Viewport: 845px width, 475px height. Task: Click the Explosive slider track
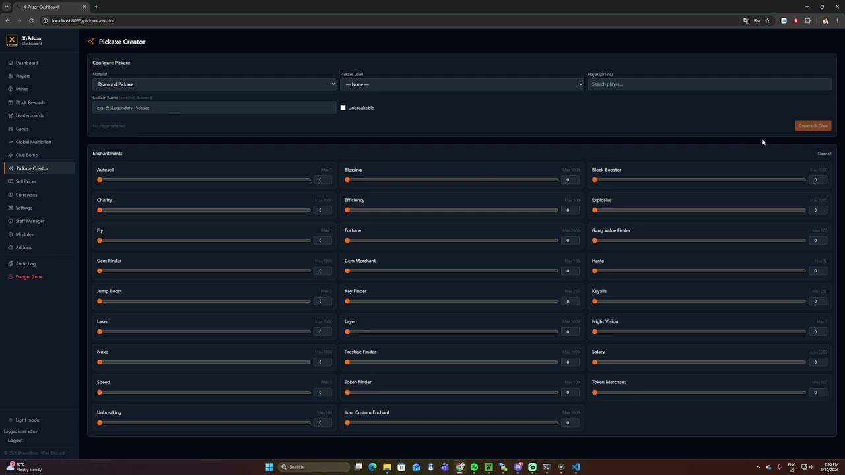click(699, 210)
